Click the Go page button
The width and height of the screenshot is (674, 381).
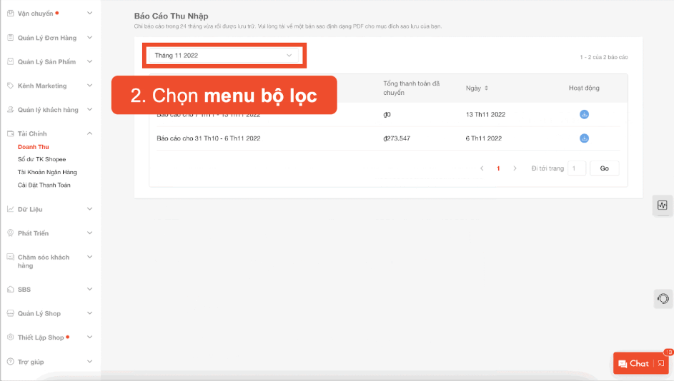tap(605, 168)
